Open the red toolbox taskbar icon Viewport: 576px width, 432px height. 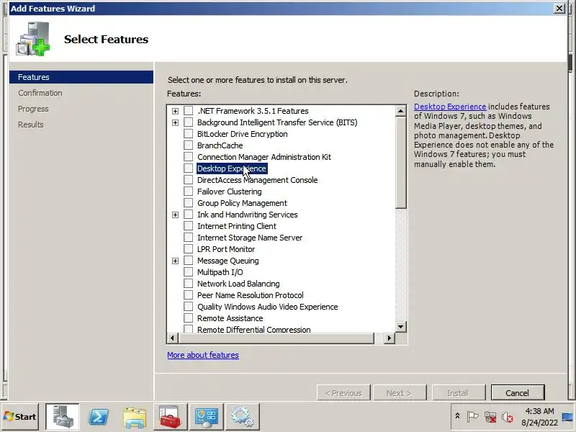coord(171,417)
